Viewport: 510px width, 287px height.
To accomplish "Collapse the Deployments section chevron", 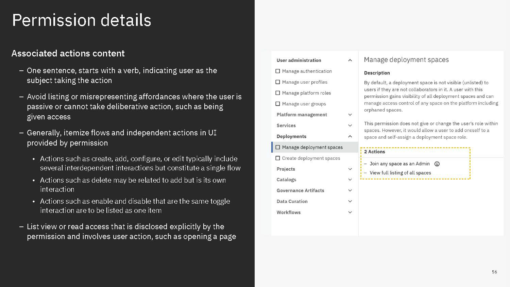I will (350, 136).
